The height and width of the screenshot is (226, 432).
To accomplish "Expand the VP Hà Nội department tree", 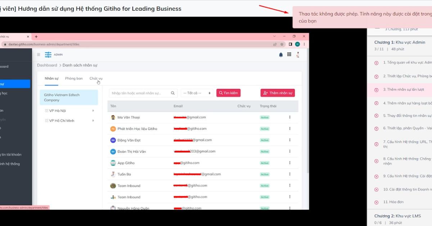I will point(93,110).
